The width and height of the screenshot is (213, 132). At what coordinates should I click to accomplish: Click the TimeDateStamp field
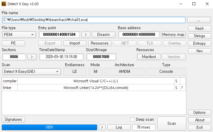[x=62, y=57]
